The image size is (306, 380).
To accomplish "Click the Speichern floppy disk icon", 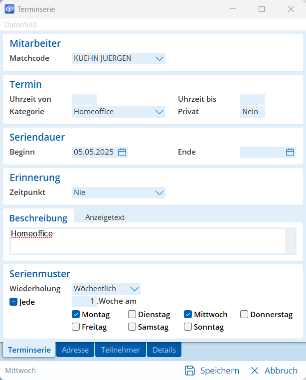I will click(x=190, y=371).
